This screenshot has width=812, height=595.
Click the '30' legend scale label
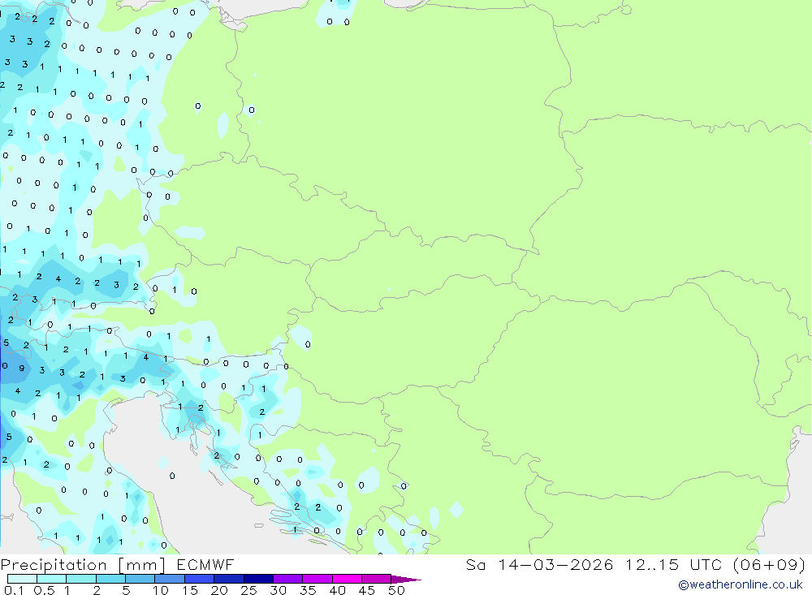coord(278,590)
